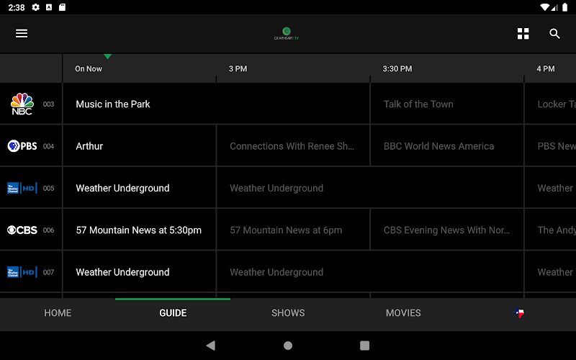
Task: Open CBS Evening News With Nor... program
Action: point(447,230)
